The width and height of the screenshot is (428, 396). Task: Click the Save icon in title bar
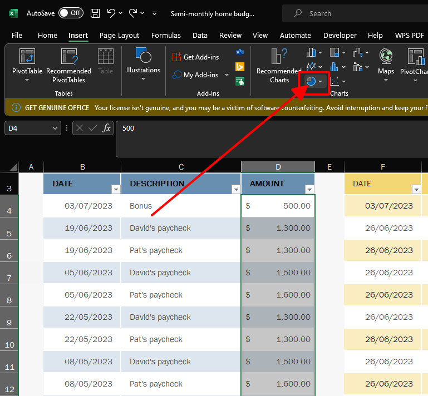pyautogui.click(x=95, y=13)
